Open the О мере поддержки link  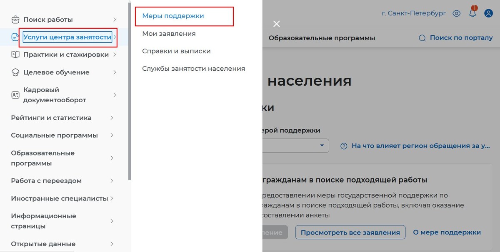pos(447,232)
